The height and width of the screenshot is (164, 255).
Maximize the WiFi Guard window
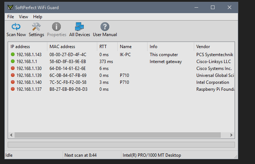tap(212, 7)
